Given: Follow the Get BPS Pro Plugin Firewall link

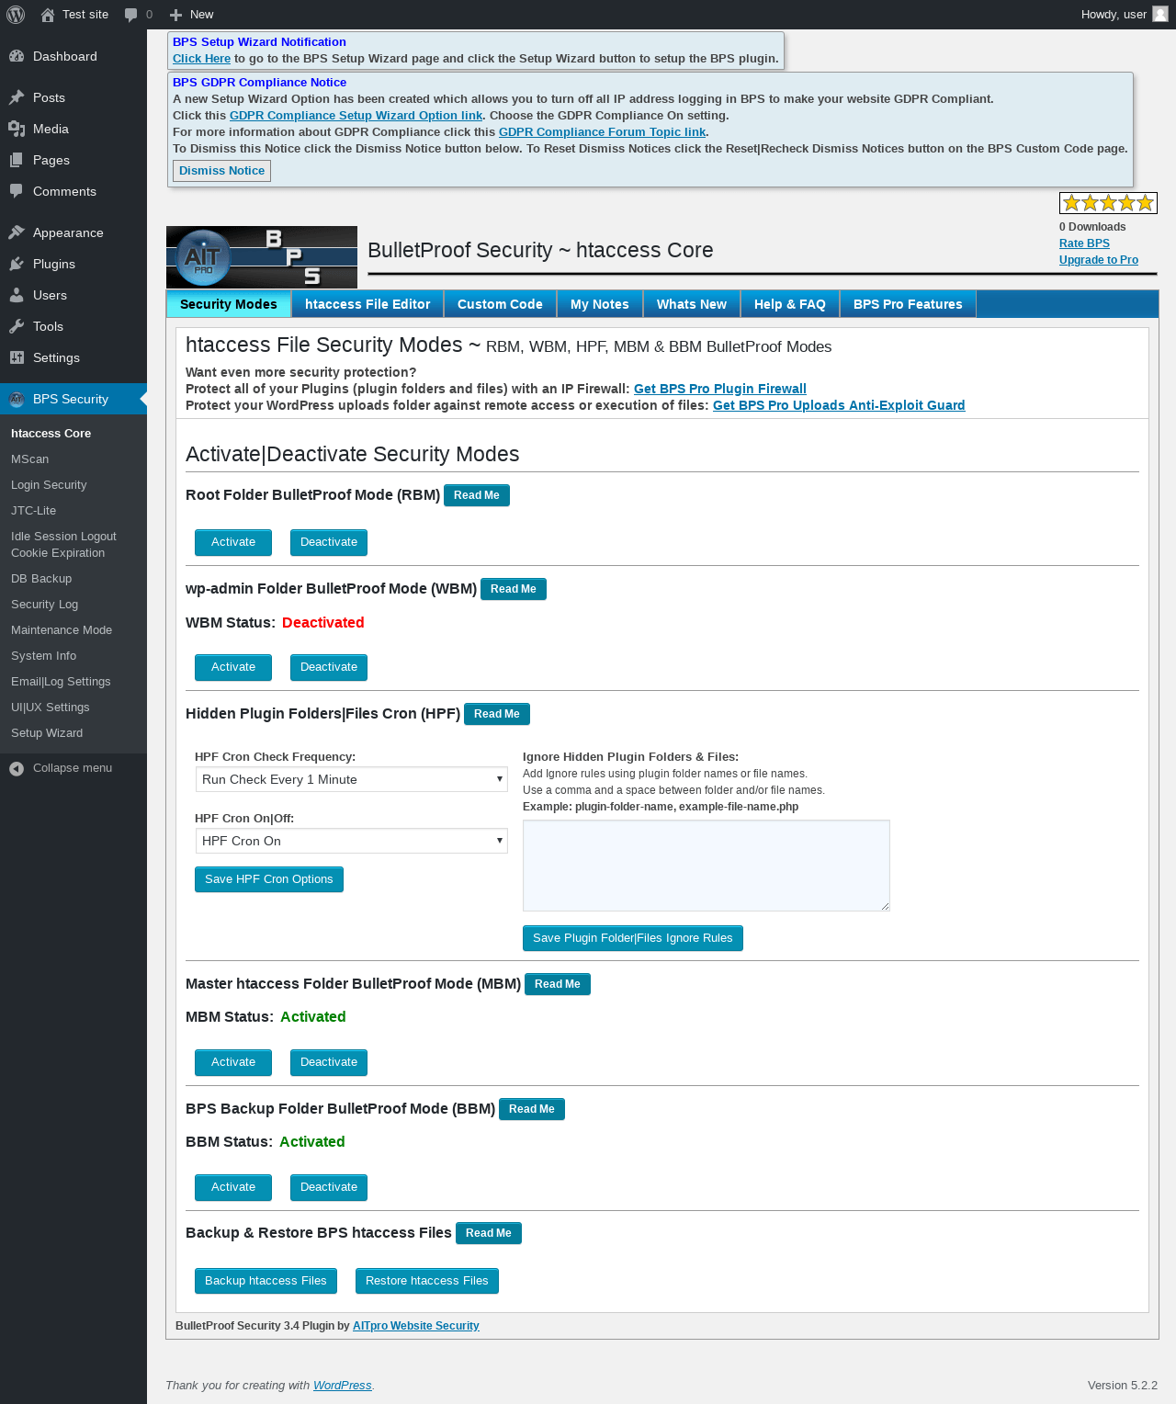Looking at the screenshot, I should coord(720,389).
